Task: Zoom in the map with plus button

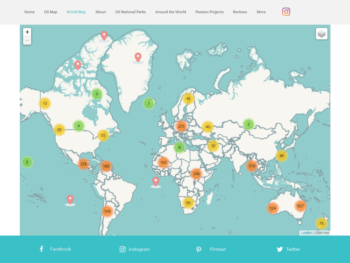Action: [27, 32]
